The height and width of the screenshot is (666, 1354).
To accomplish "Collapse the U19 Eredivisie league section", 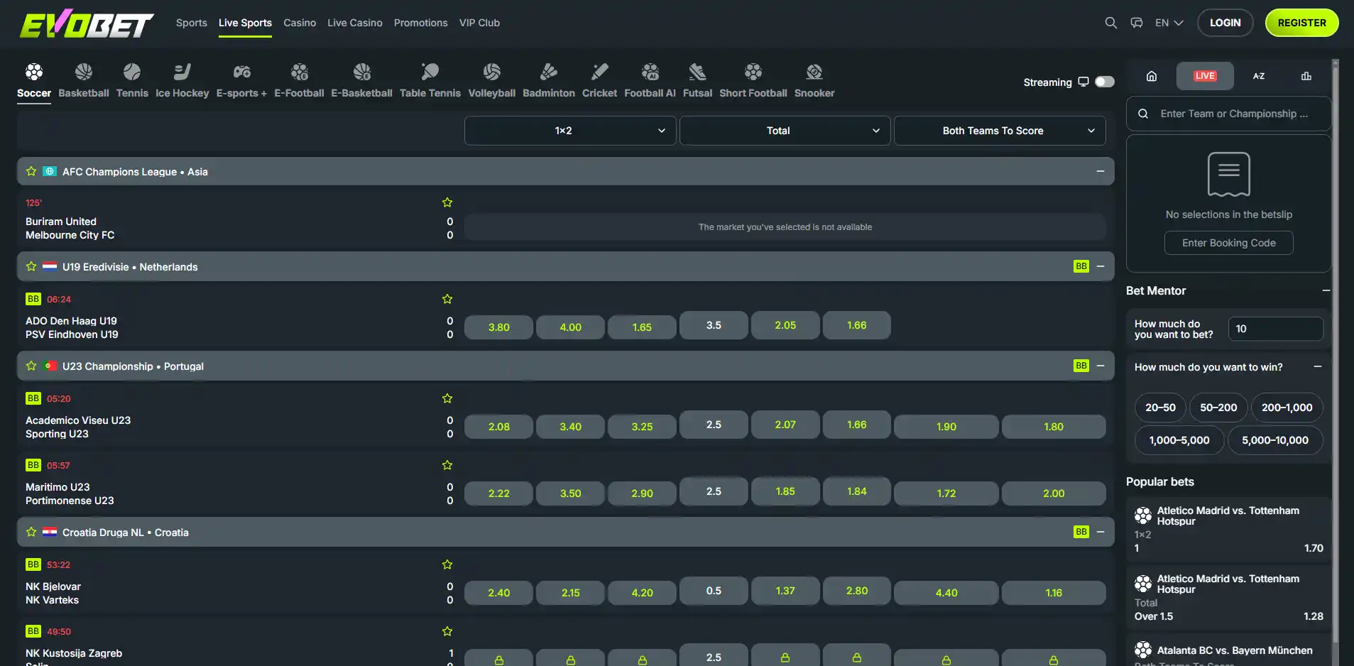I will pos(1101,266).
